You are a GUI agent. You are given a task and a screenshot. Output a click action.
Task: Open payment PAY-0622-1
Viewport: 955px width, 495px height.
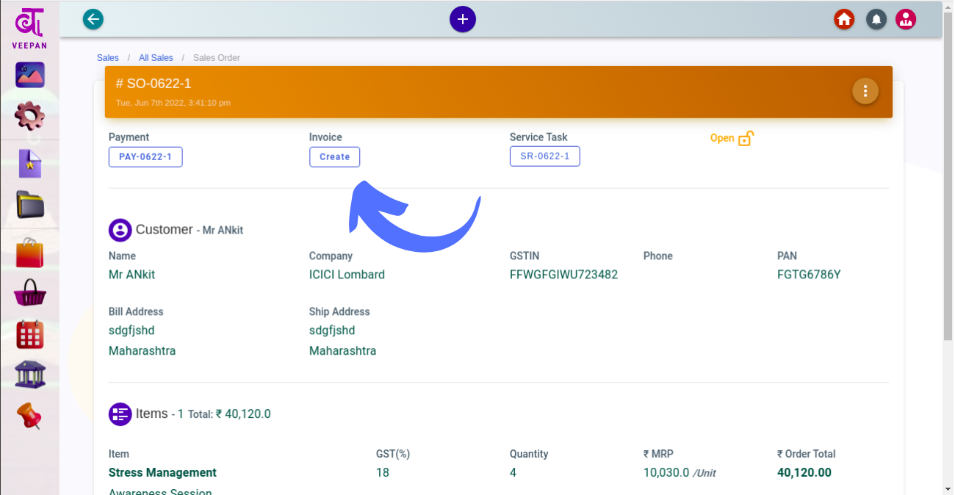(x=145, y=156)
